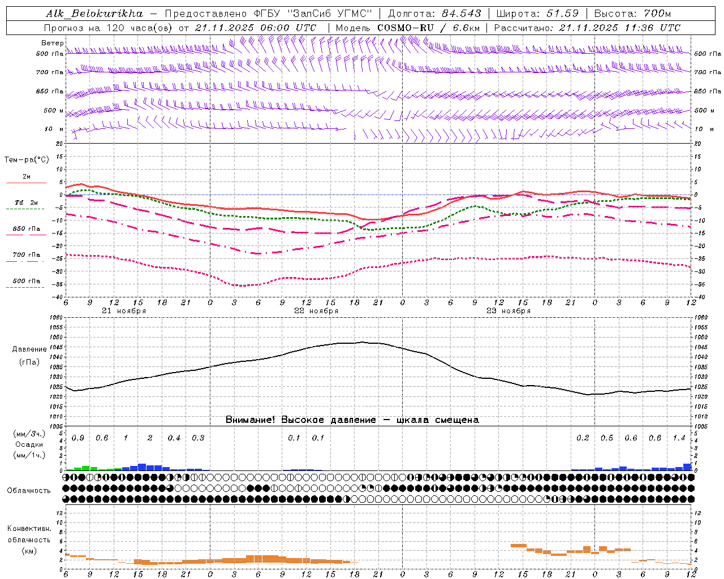724x579 pixels.
Task: Click the solid red 2м legend line
Action: 25,183
